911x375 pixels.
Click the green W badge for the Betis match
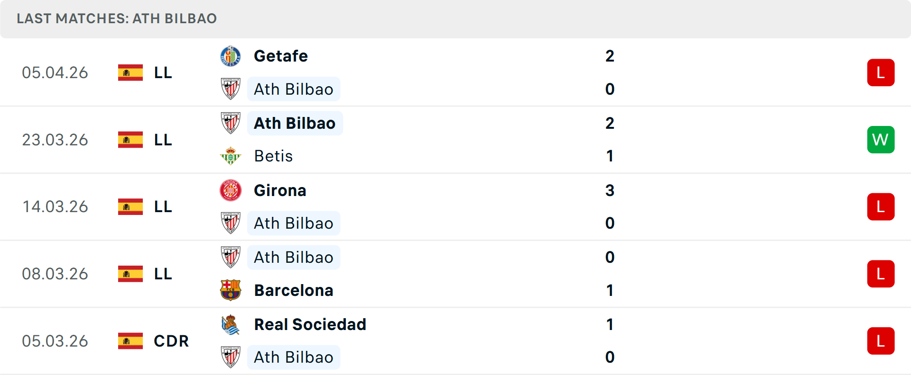pos(881,140)
